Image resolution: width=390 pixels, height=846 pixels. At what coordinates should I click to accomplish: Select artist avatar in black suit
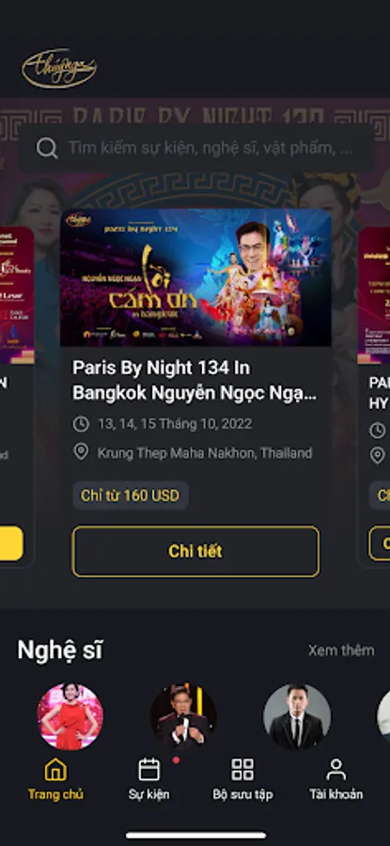[297, 716]
